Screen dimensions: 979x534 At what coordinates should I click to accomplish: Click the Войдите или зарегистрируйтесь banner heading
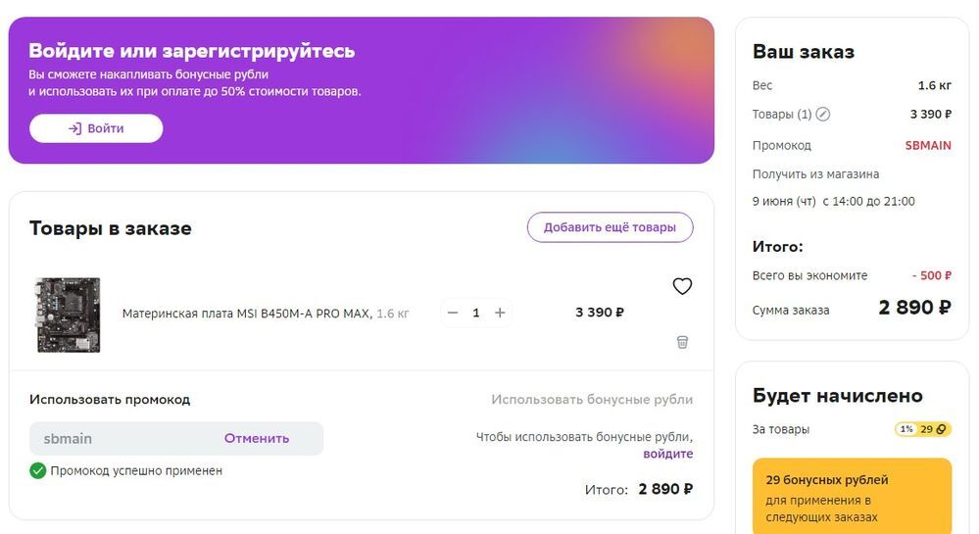point(192,51)
